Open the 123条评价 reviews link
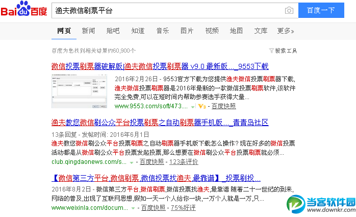356x217 pixels. pyautogui.click(x=184, y=162)
